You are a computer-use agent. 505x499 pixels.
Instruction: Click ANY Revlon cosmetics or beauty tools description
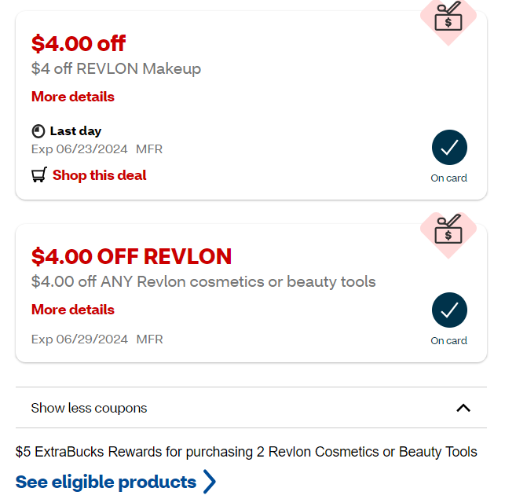pos(203,281)
